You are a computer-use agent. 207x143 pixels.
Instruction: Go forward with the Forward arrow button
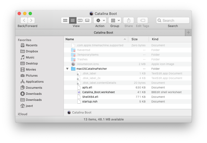click(31, 20)
